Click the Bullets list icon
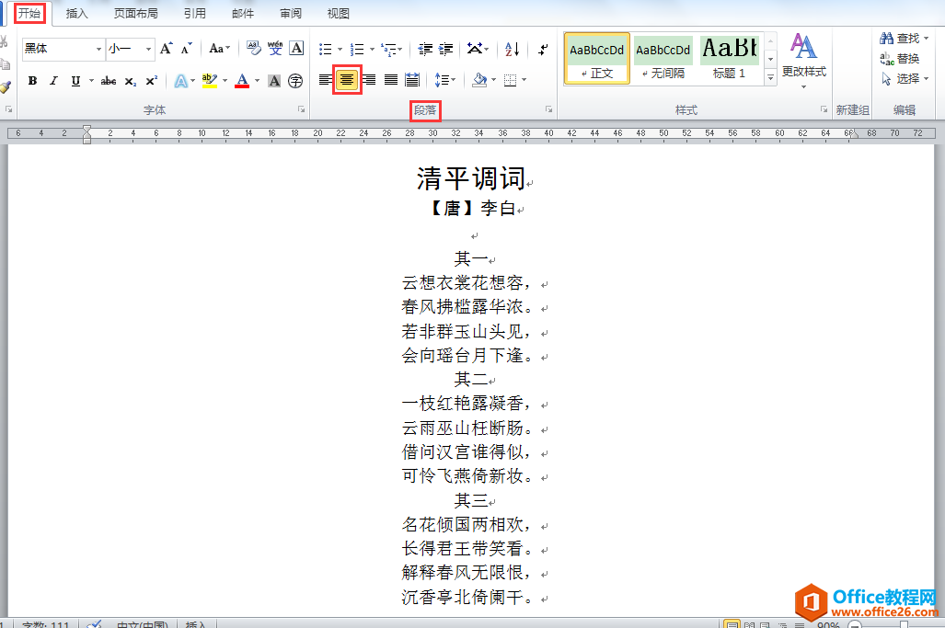This screenshot has width=945, height=628. tap(326, 49)
